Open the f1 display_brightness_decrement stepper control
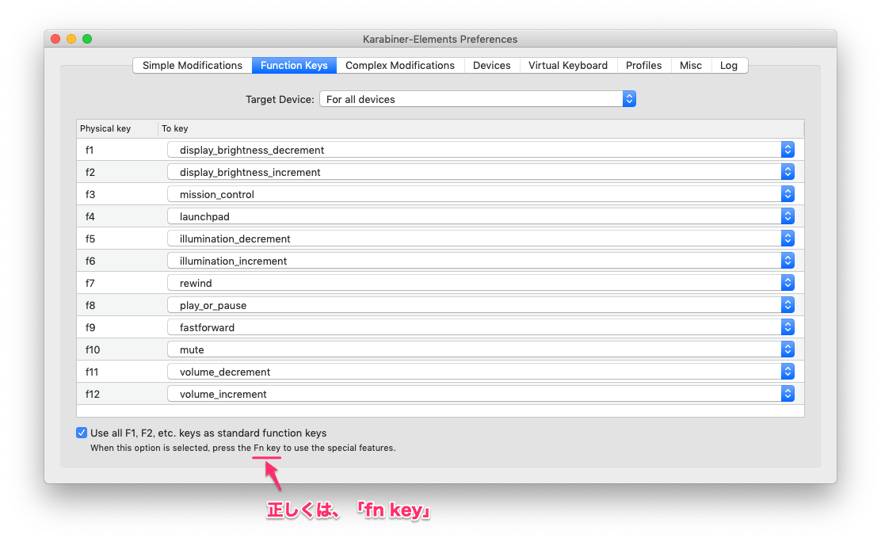881x542 pixels. 788,149
